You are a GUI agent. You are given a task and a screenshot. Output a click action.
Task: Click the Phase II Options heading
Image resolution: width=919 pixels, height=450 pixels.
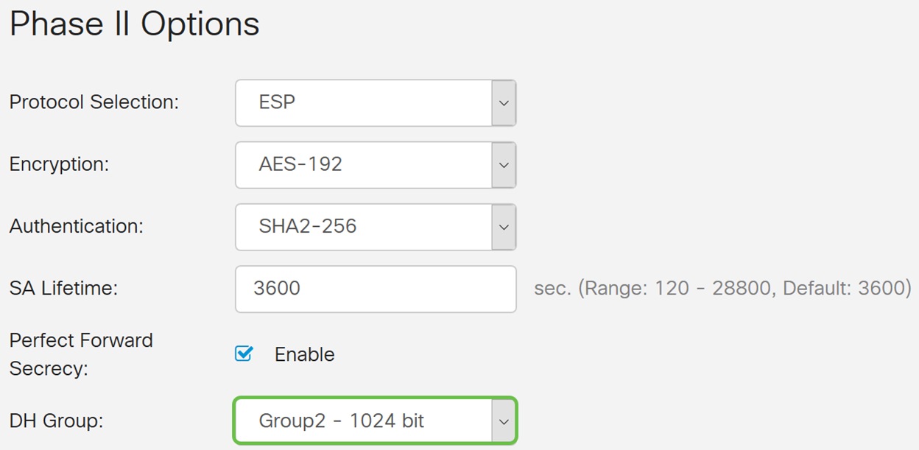134,24
